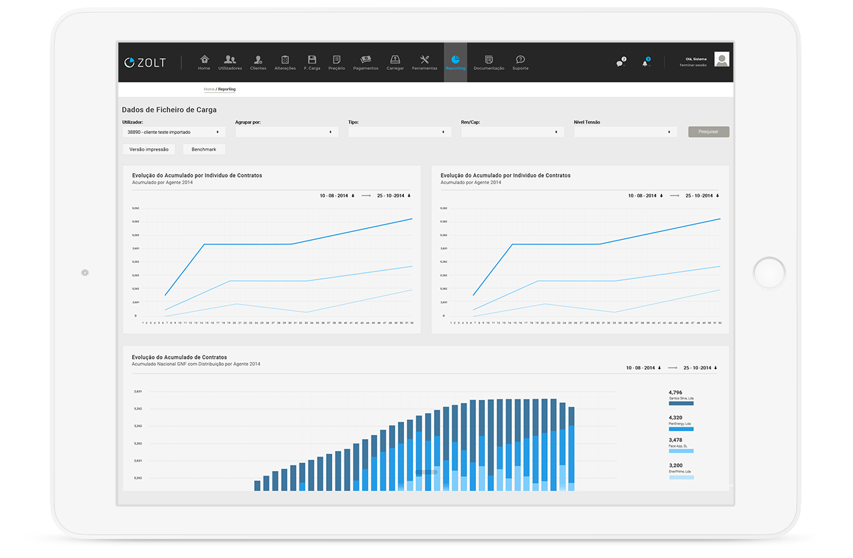Open the Utilizador dropdown
The height and width of the screenshot is (558, 853).
(x=174, y=132)
